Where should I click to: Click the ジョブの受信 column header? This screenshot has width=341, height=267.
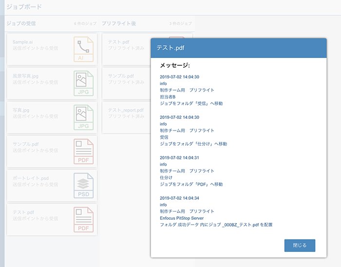point(21,23)
